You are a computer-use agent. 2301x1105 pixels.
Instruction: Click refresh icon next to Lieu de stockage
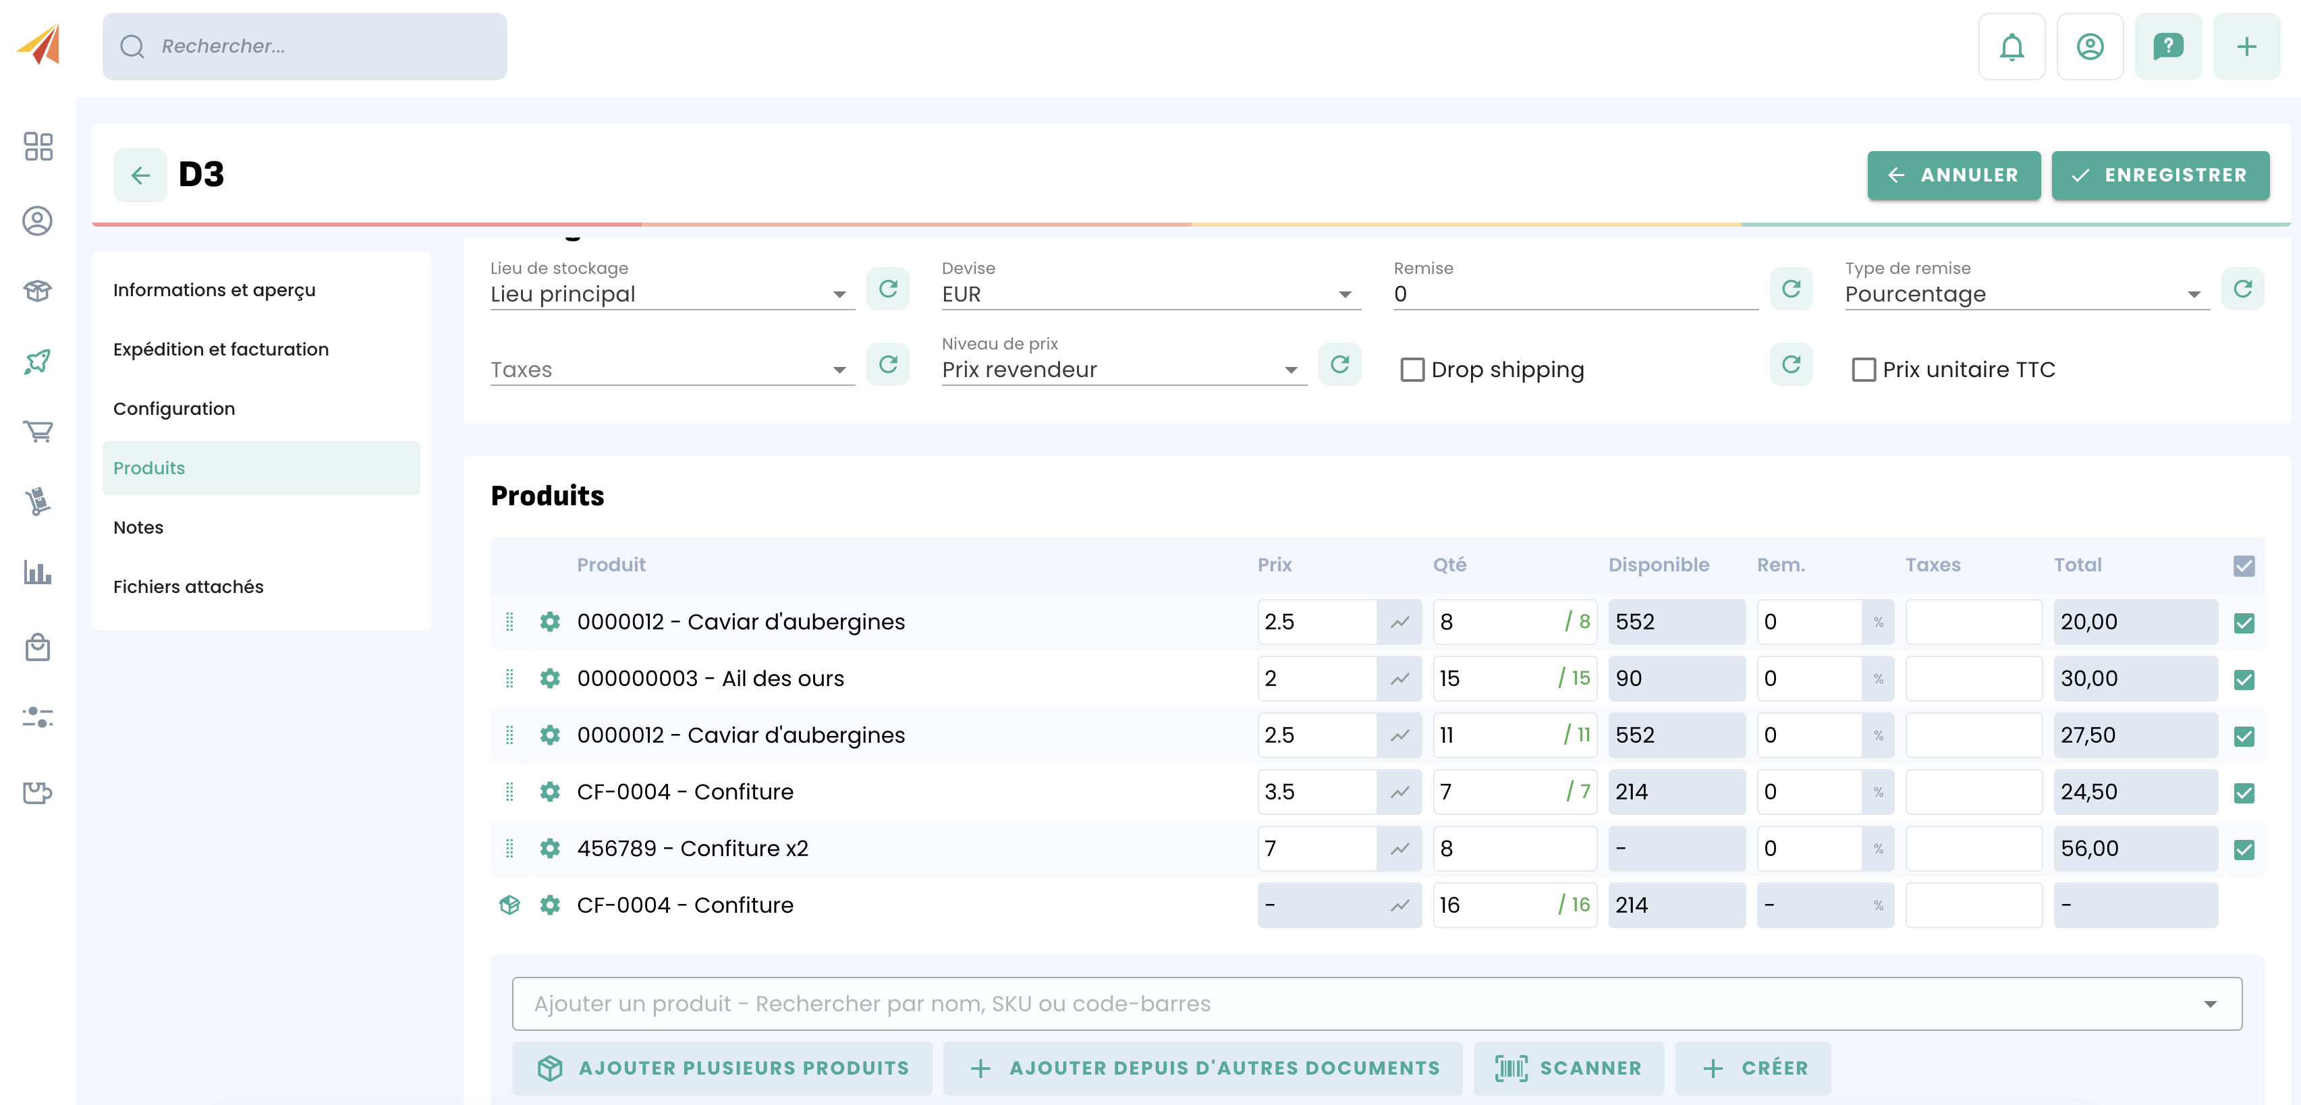coord(887,289)
